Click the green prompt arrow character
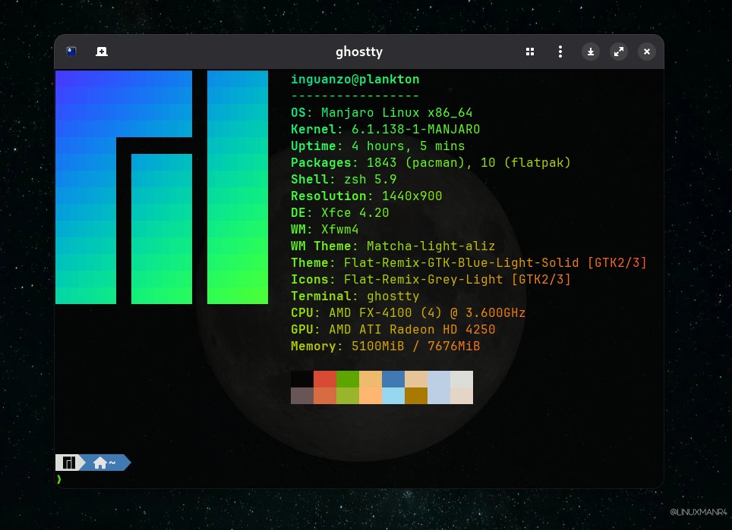Viewport: 732px width, 530px height. click(x=58, y=479)
